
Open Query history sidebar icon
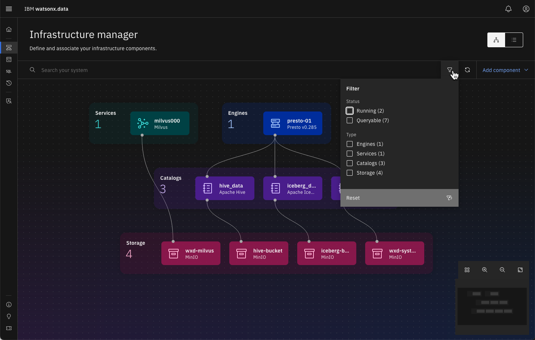tap(9, 83)
